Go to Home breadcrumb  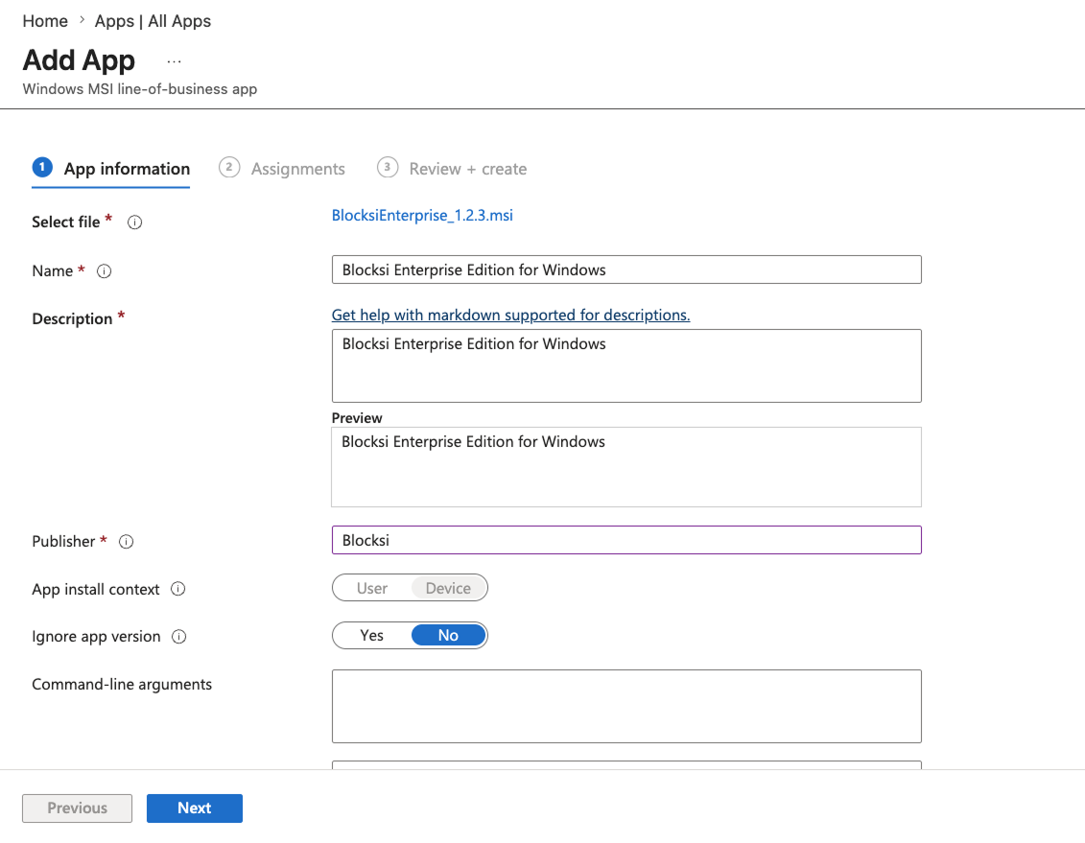point(45,21)
